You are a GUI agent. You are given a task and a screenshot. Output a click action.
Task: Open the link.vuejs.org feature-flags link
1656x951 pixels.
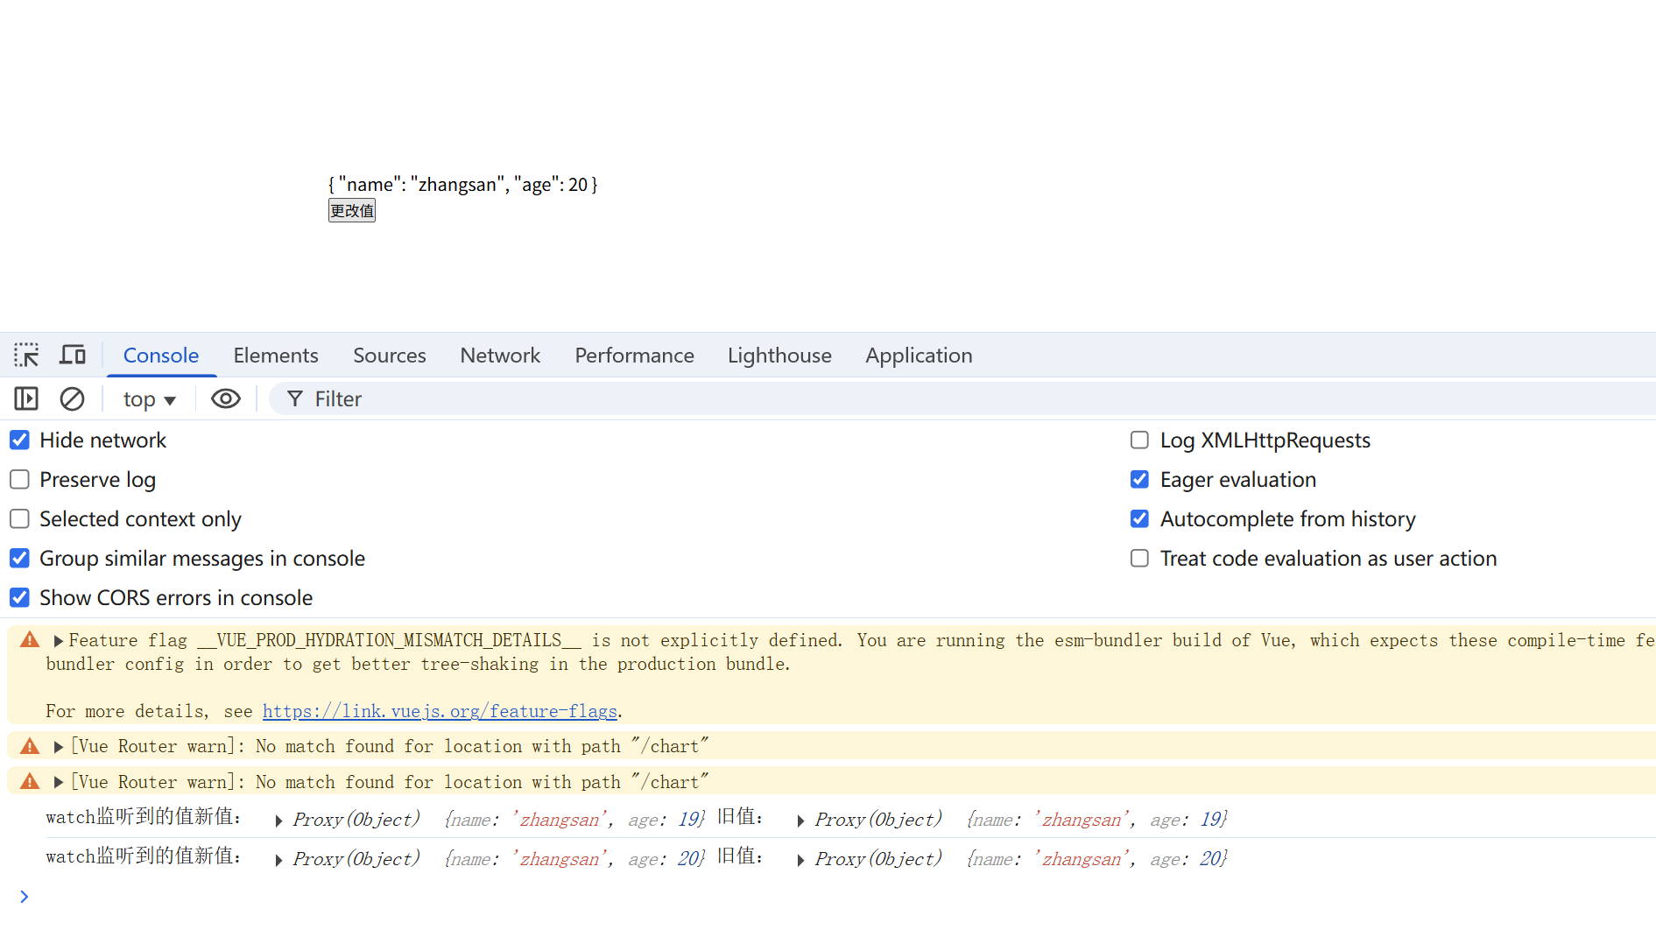click(440, 711)
